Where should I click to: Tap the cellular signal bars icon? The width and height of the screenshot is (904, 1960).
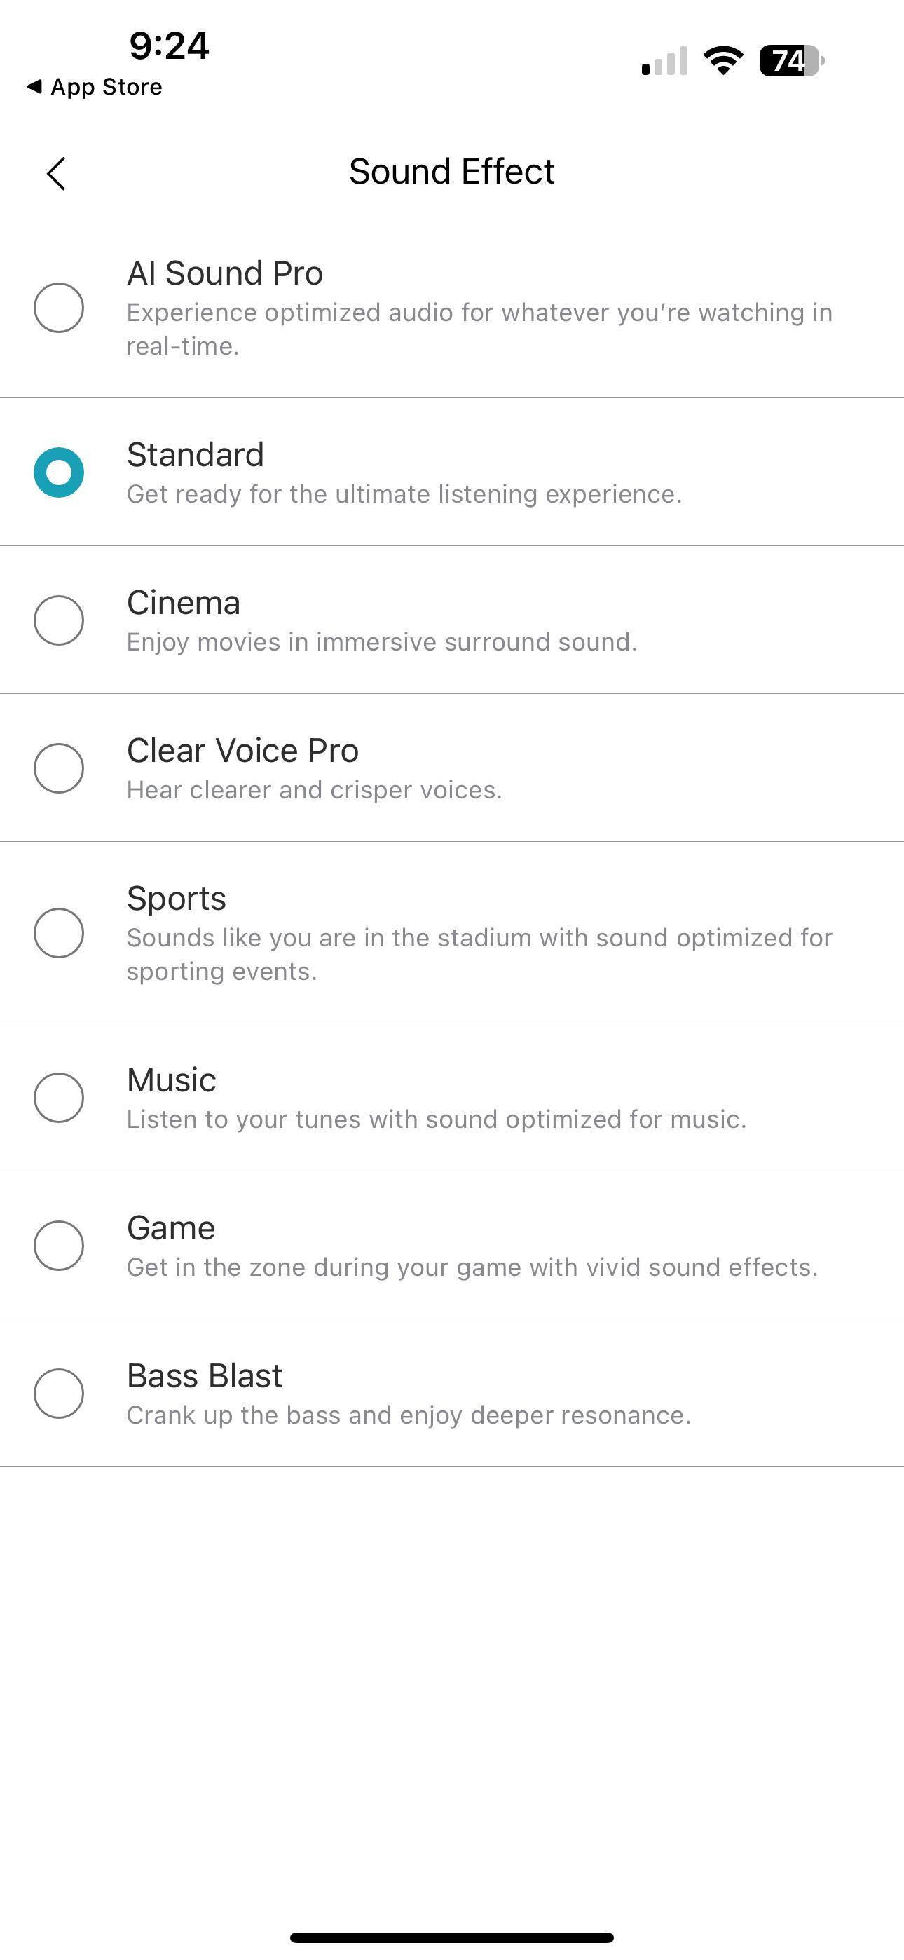(x=664, y=61)
